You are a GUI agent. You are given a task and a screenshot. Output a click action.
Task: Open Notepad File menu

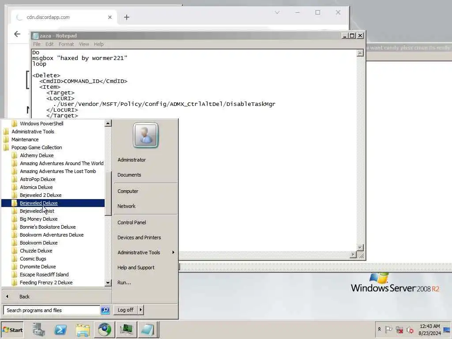(37, 44)
